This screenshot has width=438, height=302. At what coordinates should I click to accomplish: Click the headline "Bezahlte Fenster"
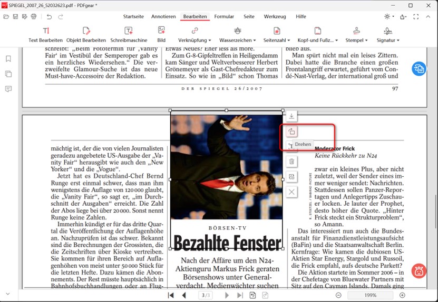point(227,242)
